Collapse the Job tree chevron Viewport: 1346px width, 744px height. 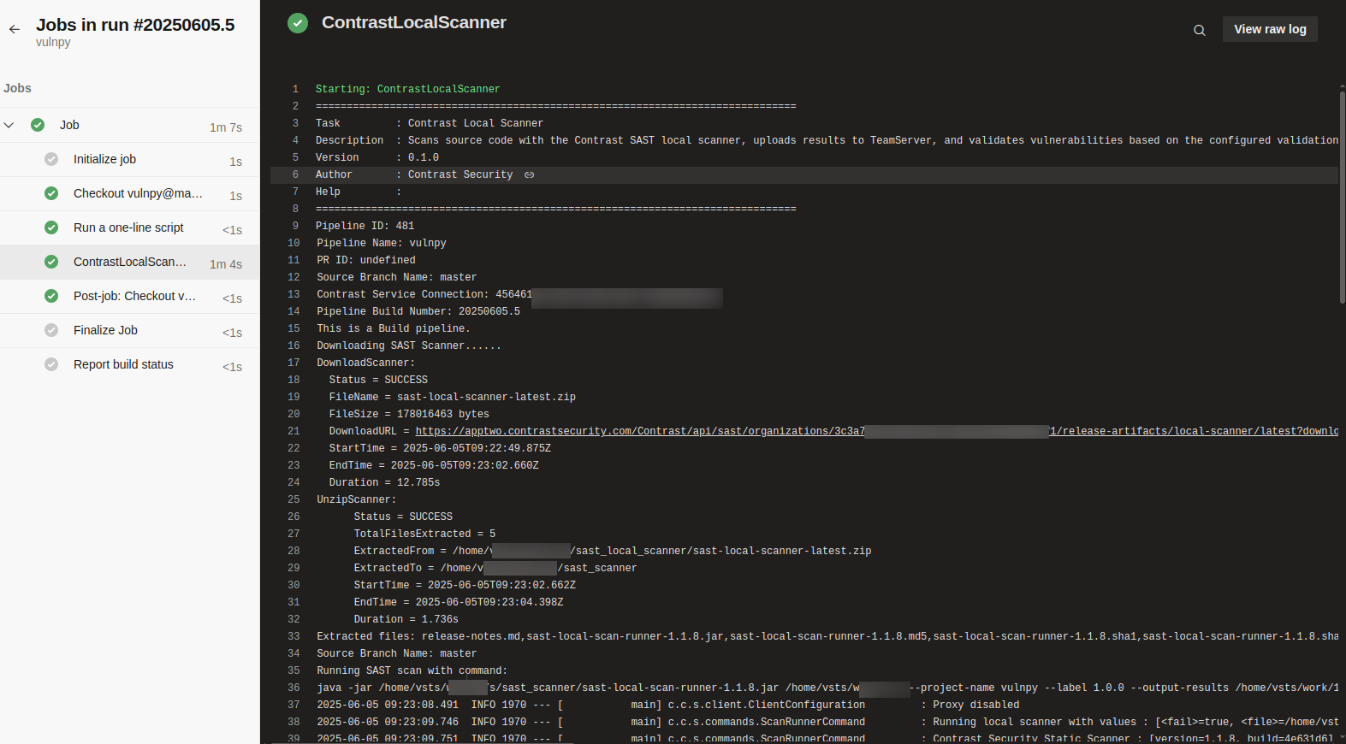coord(9,125)
